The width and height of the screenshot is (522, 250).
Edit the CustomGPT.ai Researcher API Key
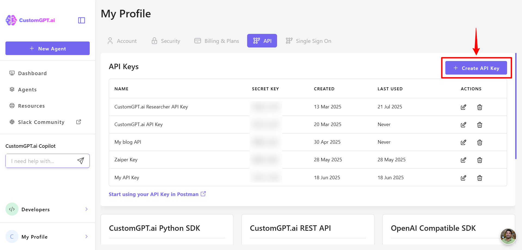coord(464,107)
